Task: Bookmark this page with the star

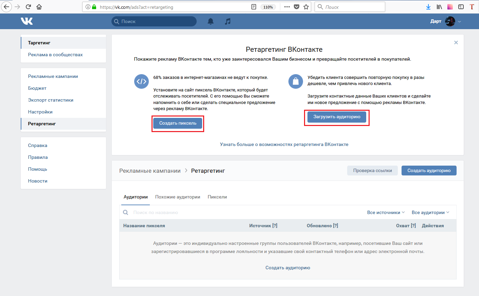Action: coord(306,7)
